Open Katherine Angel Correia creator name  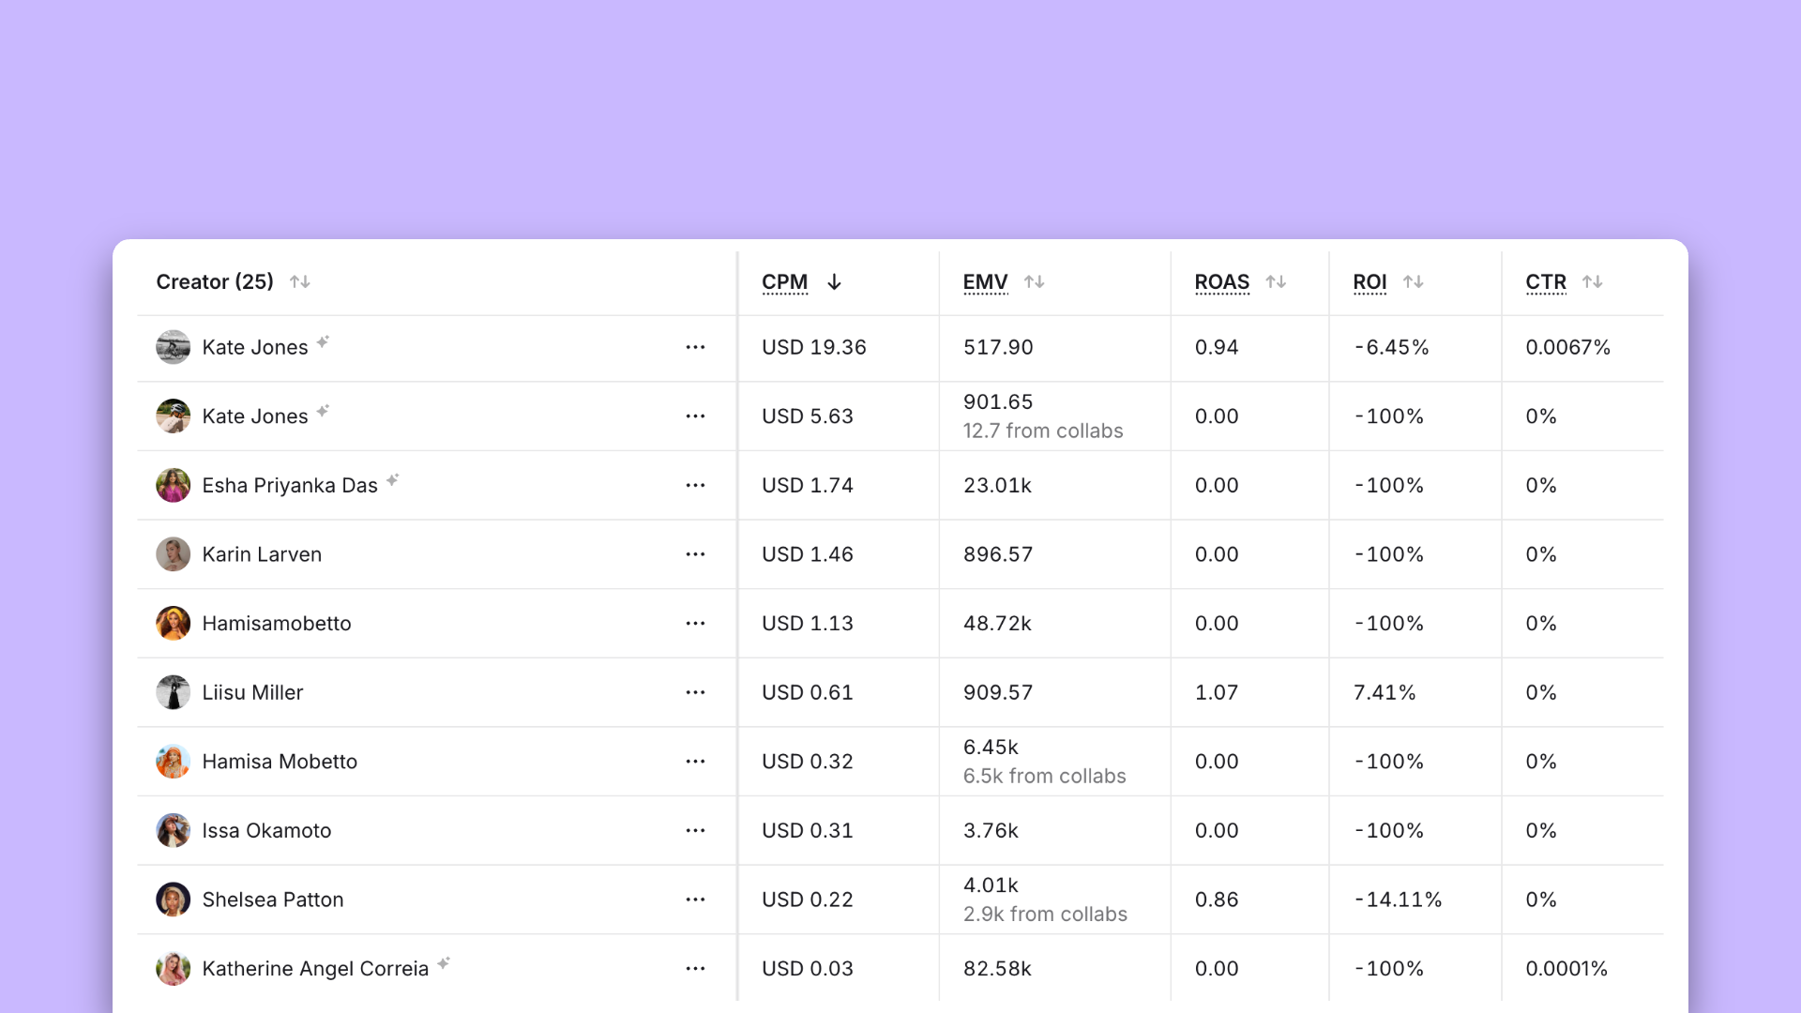315,969
